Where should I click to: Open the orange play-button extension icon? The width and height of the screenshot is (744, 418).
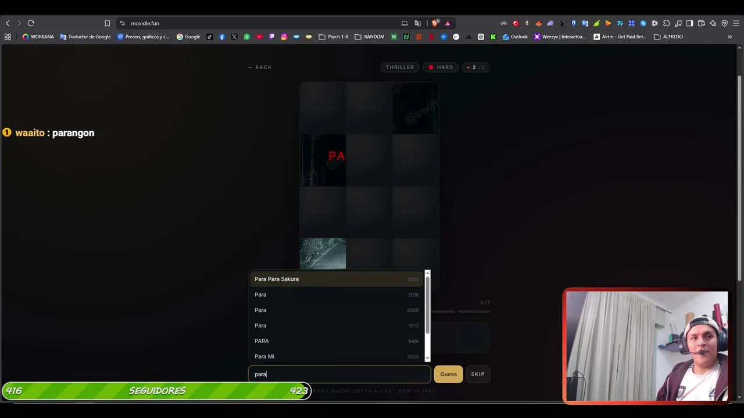[x=608, y=23]
